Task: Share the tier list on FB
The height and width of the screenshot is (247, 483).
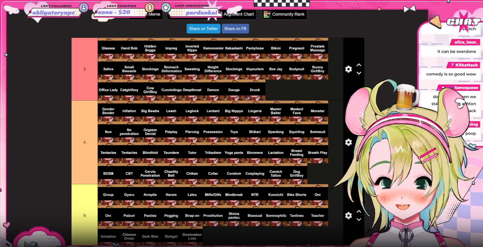Action: (235, 29)
